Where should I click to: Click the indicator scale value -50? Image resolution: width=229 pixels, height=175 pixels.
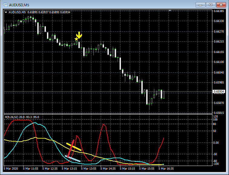click(215, 154)
